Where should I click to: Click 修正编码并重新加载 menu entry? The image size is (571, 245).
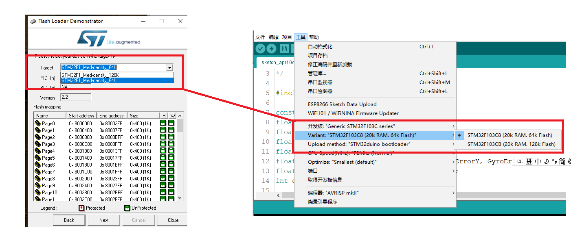coord(375,64)
